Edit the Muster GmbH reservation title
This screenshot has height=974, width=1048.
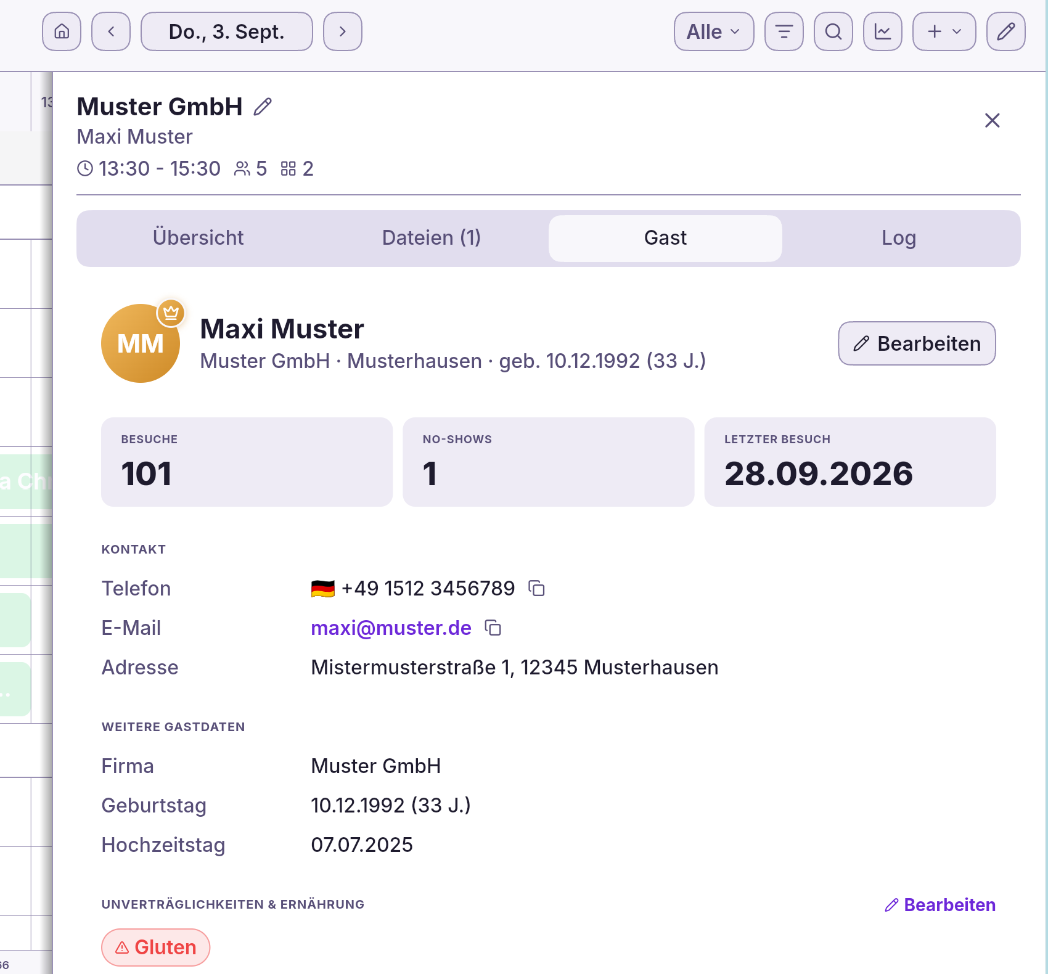(x=263, y=107)
